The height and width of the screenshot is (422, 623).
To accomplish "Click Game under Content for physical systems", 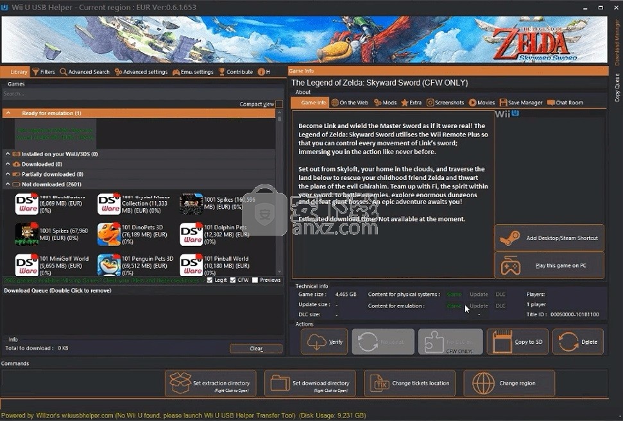I will pos(454,295).
